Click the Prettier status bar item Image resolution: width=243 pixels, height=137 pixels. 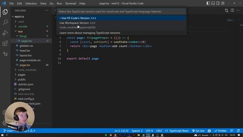click(x=220, y=131)
